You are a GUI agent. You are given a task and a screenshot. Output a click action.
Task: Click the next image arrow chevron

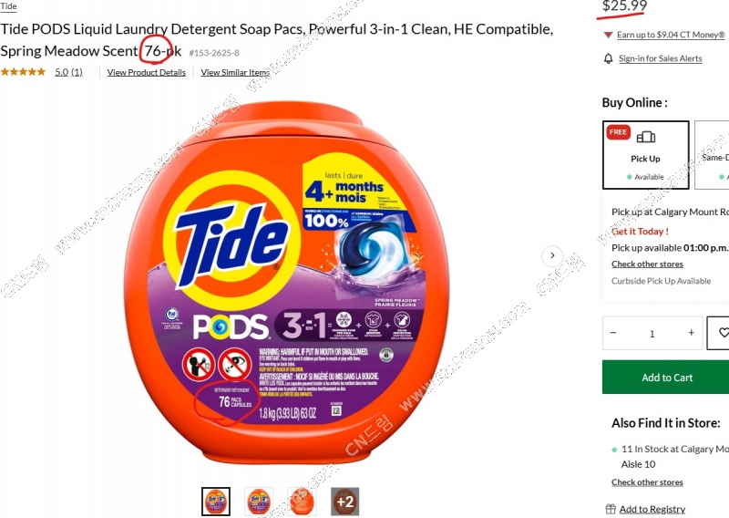pyautogui.click(x=552, y=255)
